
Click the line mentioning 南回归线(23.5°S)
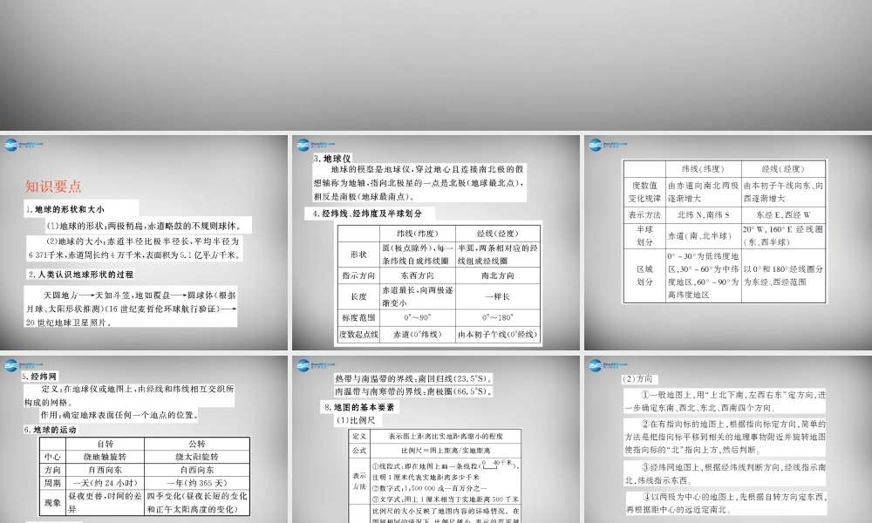pyautogui.click(x=413, y=378)
